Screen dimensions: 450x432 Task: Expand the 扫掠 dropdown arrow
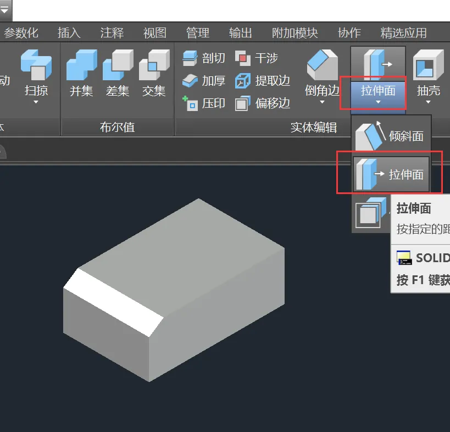point(36,102)
